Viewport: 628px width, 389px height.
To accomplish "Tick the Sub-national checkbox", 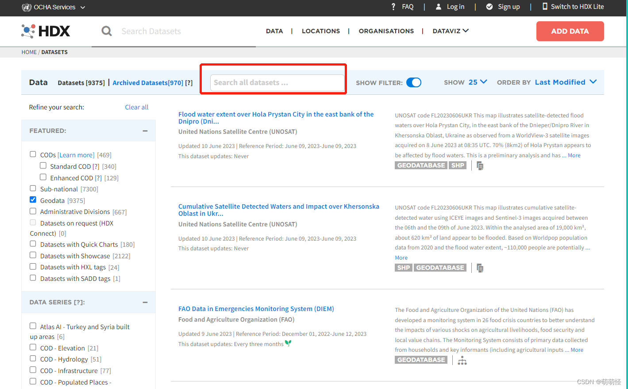I will click(x=33, y=188).
